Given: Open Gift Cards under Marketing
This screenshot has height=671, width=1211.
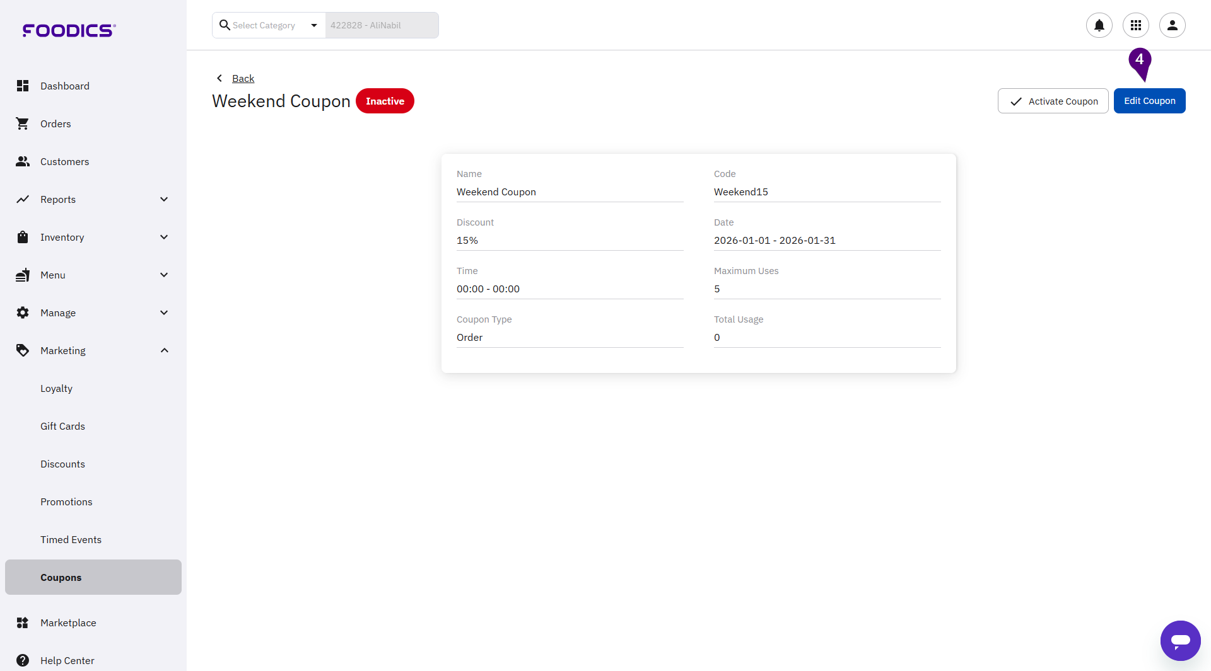Looking at the screenshot, I should [x=62, y=426].
